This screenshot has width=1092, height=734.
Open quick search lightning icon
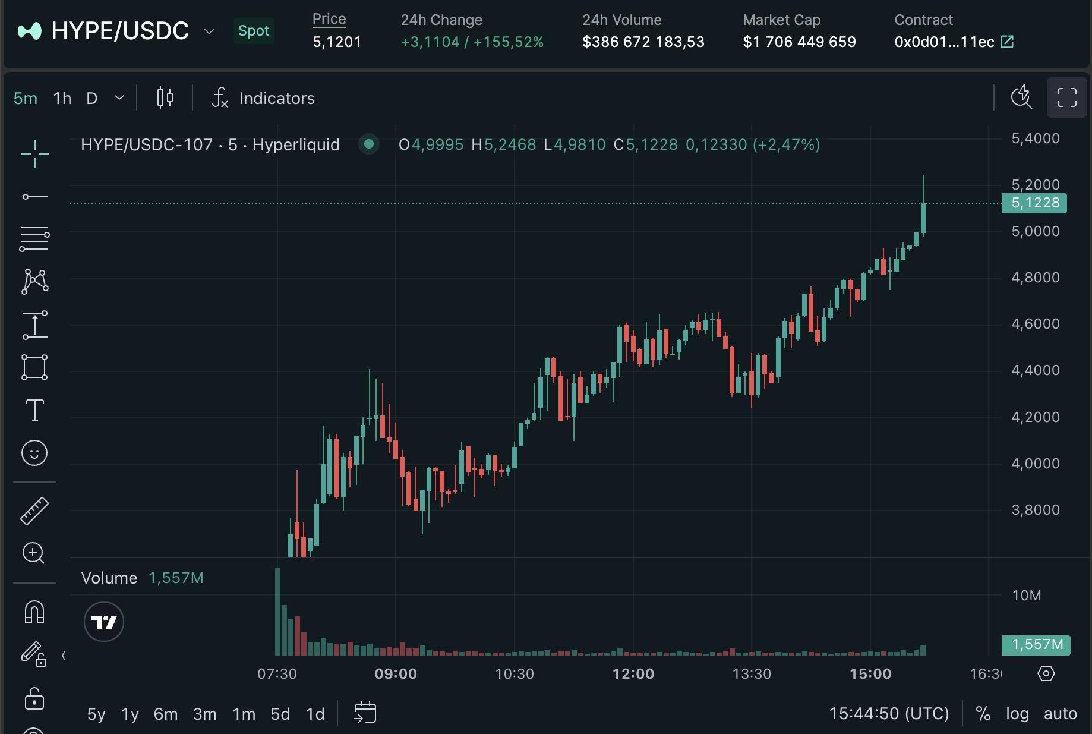point(1021,97)
